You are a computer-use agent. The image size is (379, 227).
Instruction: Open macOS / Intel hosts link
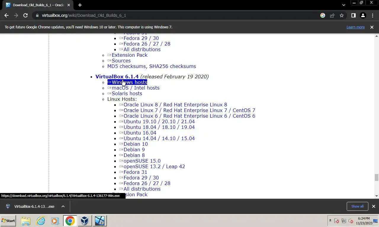tap(134, 88)
